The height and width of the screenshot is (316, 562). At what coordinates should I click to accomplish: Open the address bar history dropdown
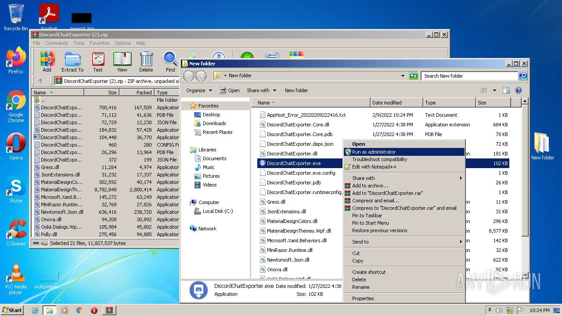[x=403, y=76]
